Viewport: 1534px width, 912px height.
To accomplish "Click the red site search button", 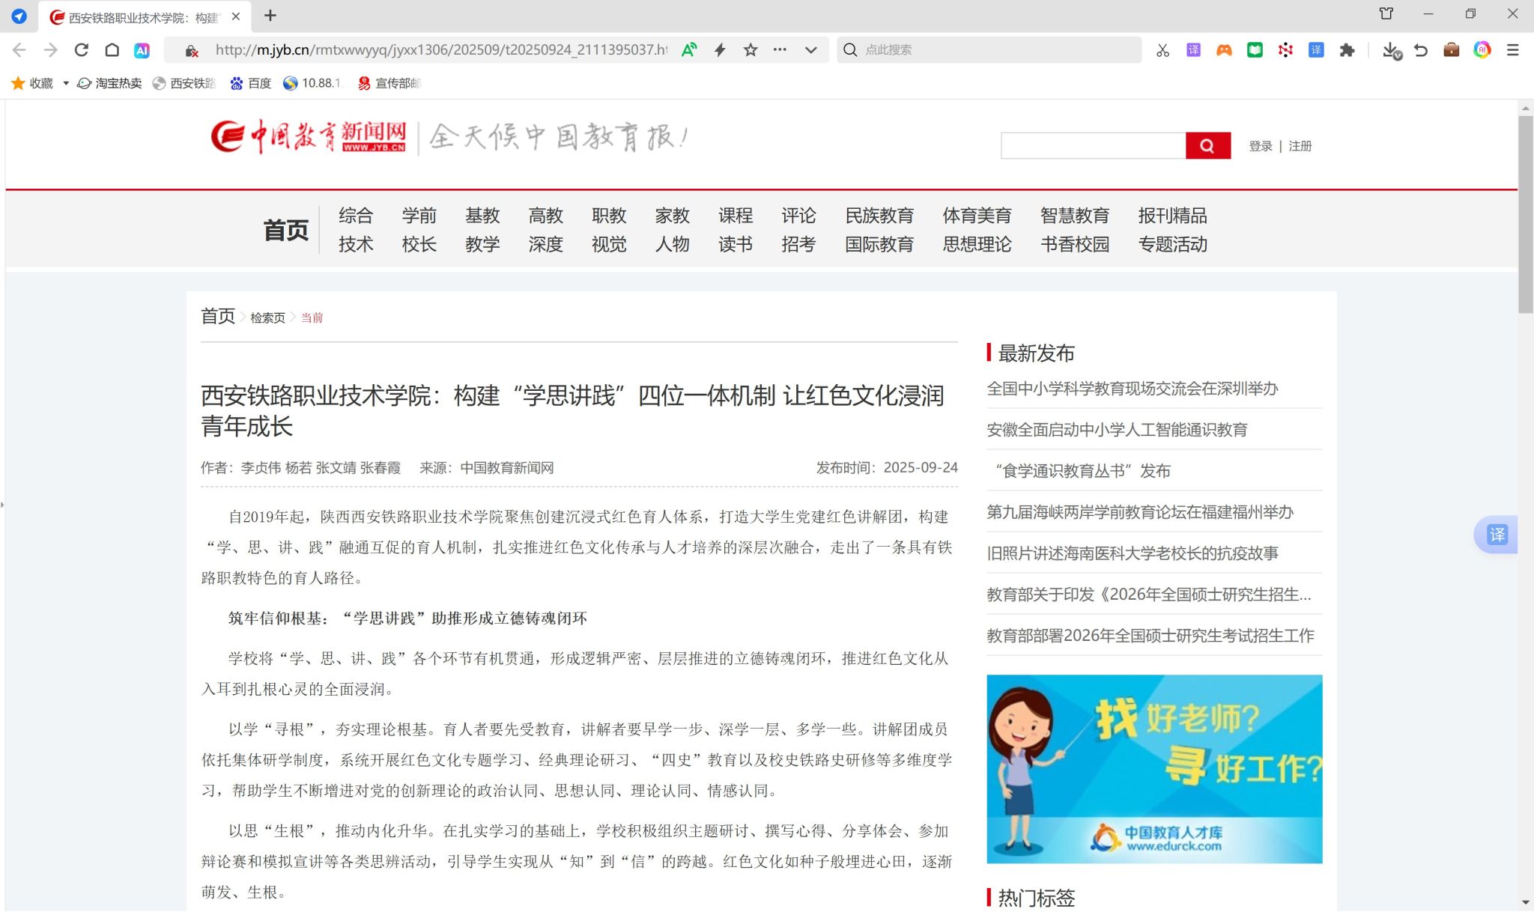I will click(1207, 146).
